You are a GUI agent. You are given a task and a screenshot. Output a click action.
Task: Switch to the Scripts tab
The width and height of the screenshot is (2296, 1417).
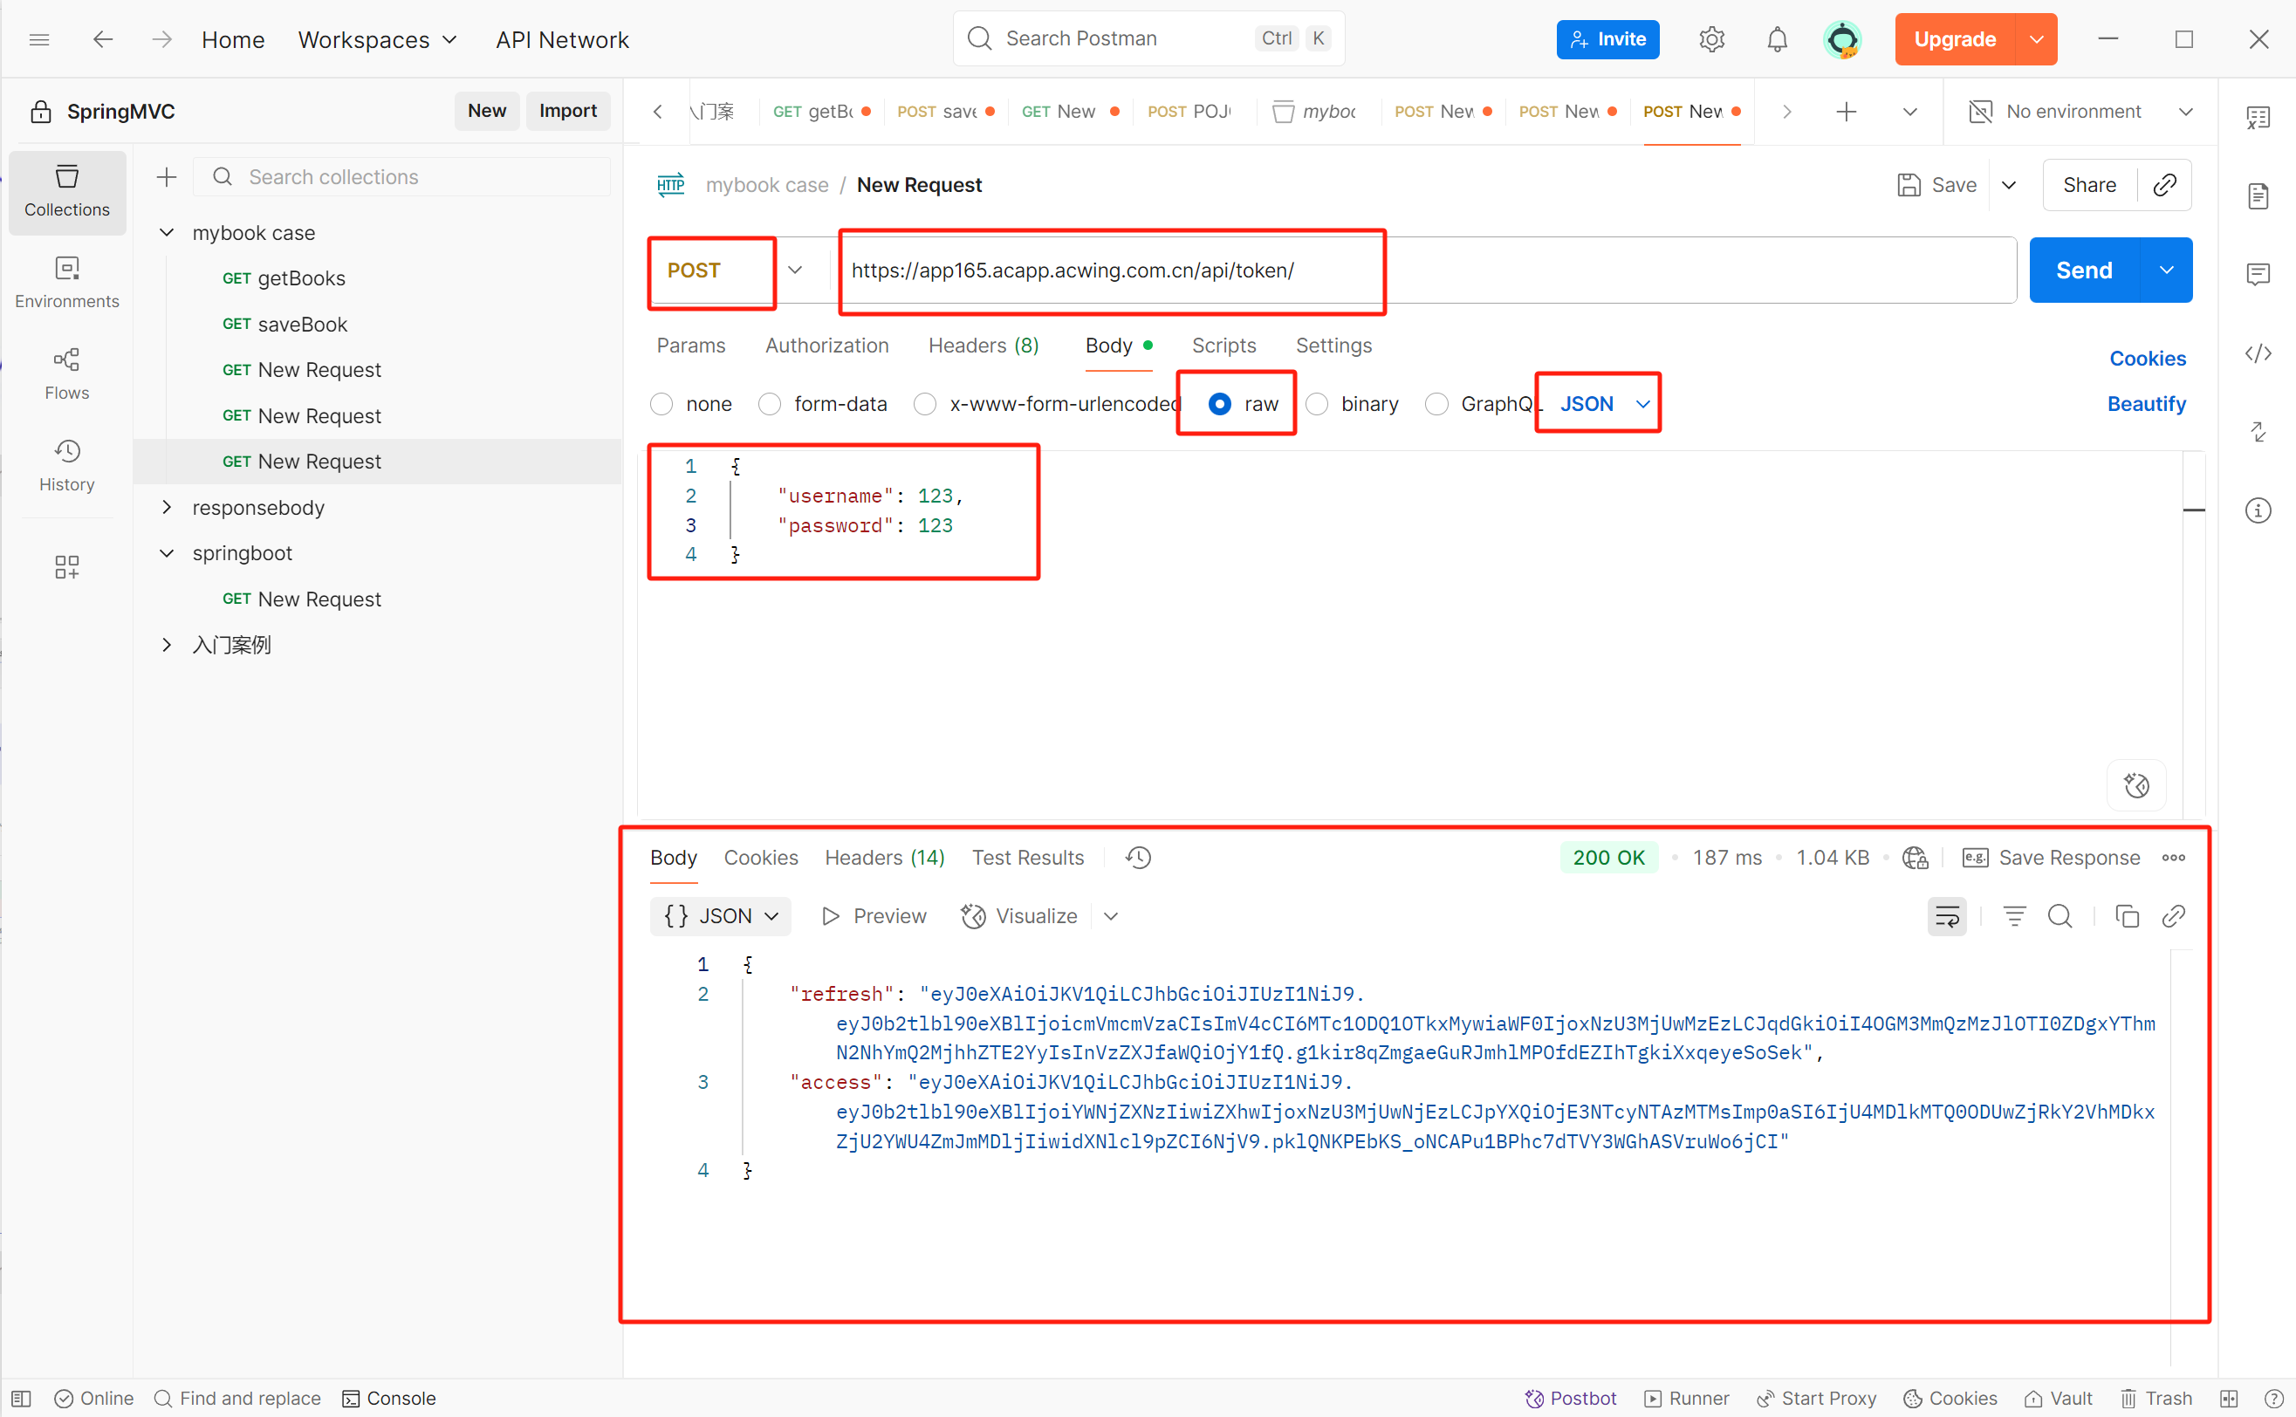(1223, 345)
